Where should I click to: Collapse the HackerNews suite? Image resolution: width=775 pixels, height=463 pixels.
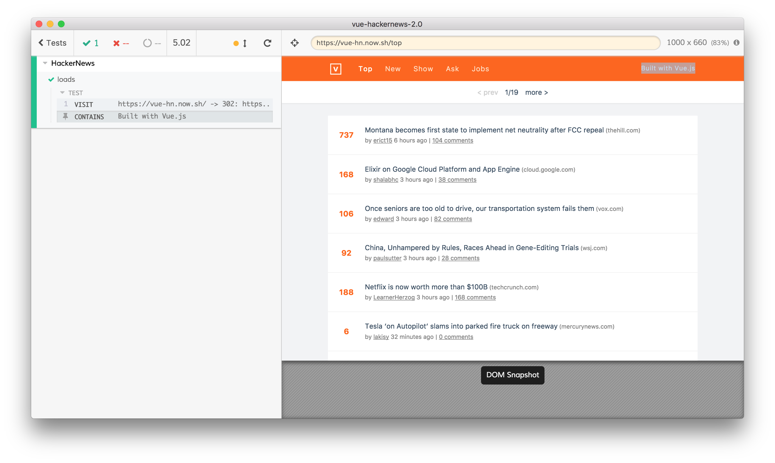click(45, 63)
